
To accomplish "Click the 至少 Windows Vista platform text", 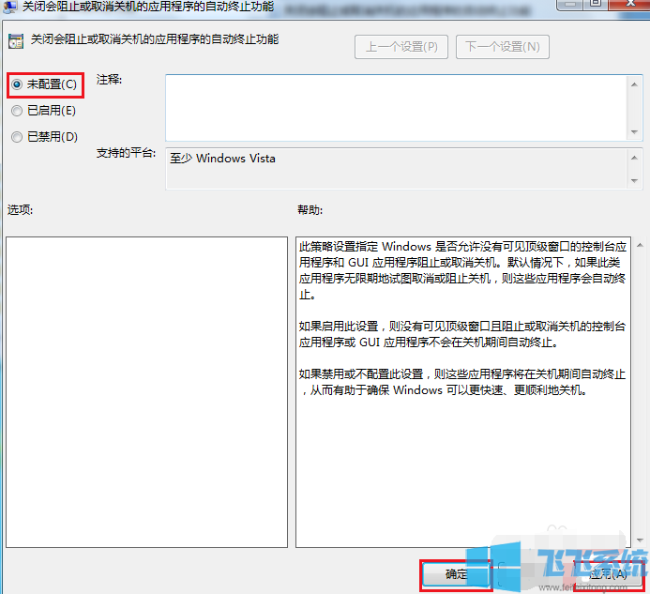I will pyautogui.click(x=222, y=159).
